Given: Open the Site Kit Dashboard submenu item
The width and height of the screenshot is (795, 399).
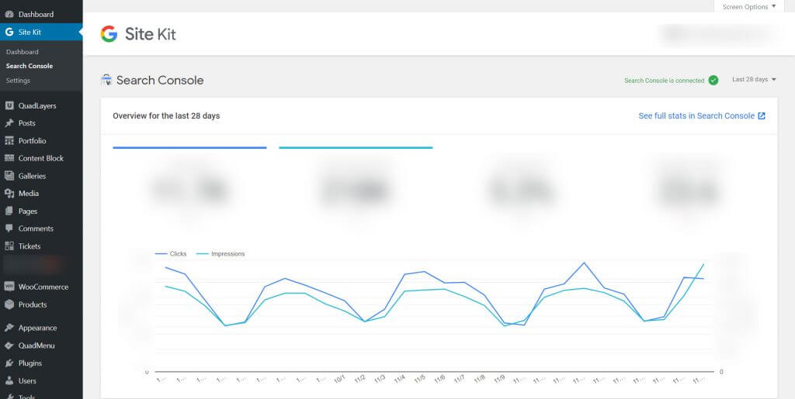Looking at the screenshot, I should [x=23, y=52].
